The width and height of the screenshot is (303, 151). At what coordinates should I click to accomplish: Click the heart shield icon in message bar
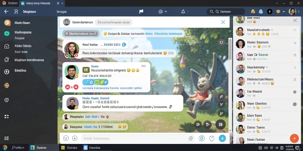tap(212, 138)
